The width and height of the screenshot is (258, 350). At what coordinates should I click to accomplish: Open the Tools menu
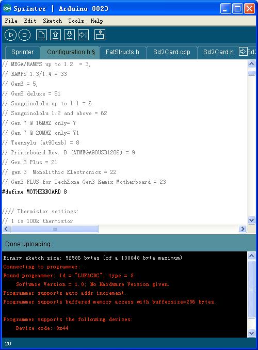[76, 21]
